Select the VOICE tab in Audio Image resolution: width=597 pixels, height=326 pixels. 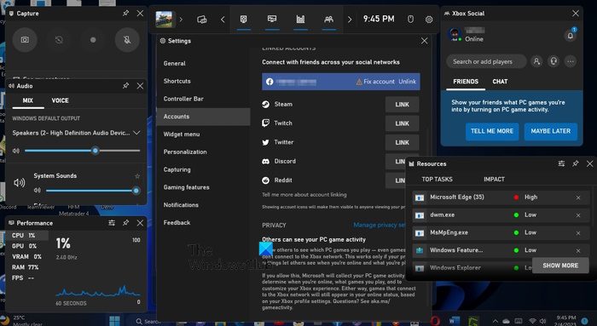pos(61,100)
